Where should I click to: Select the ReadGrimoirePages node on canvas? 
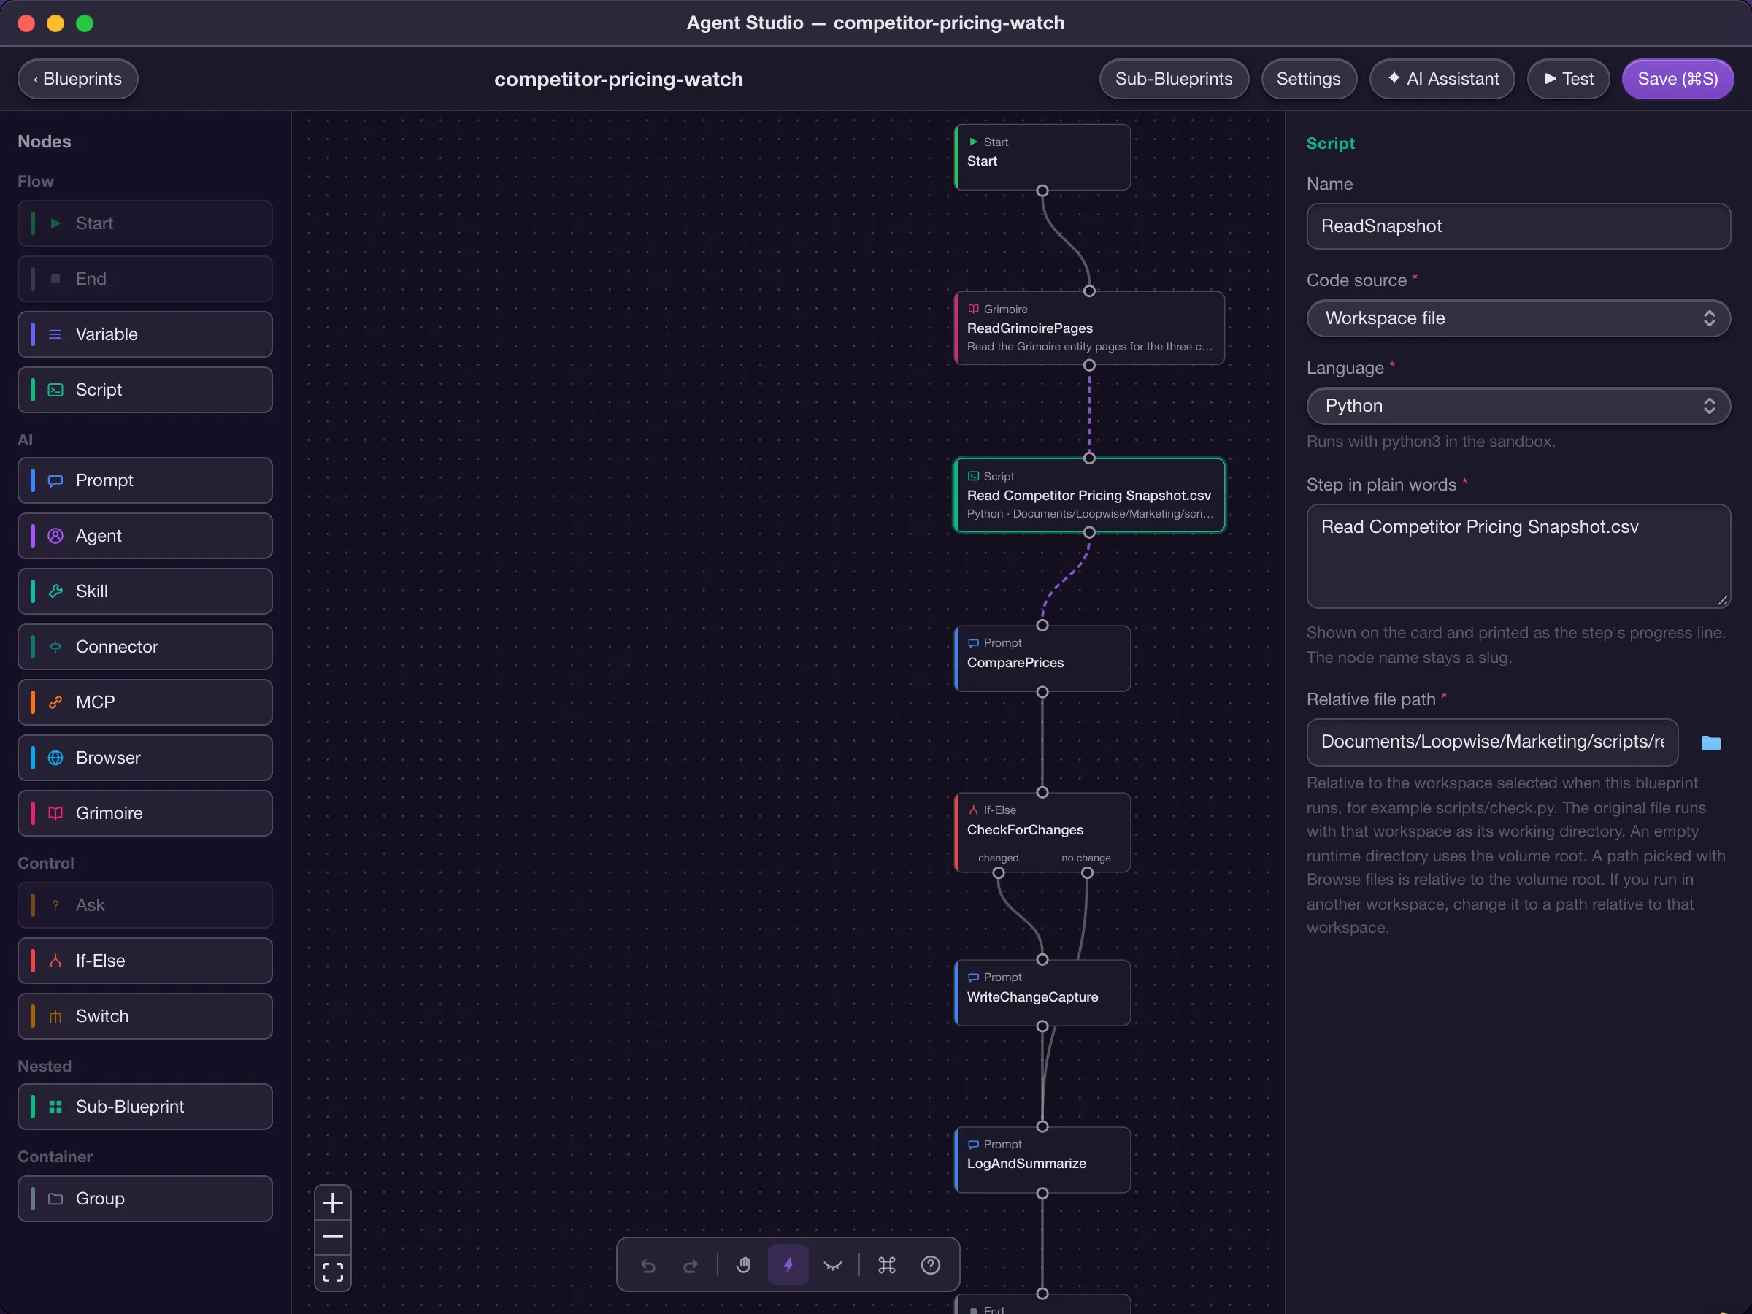coord(1090,328)
